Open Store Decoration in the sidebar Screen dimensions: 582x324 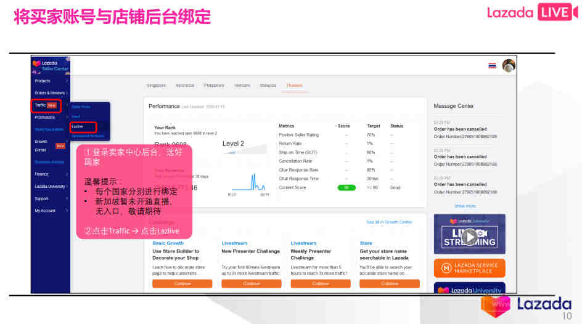pos(49,129)
